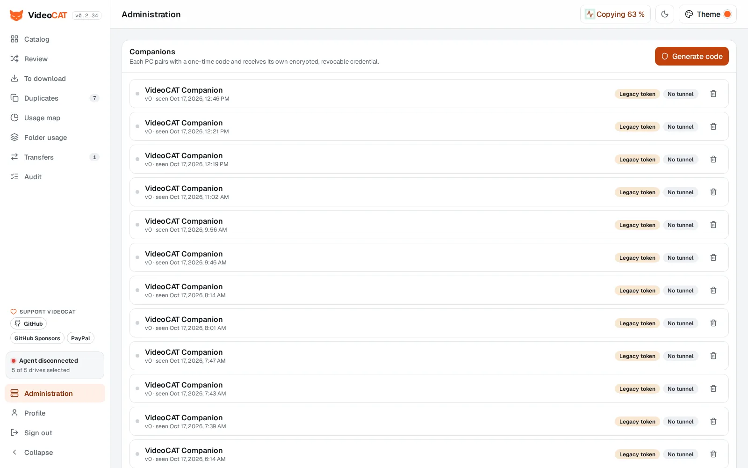Open the Catalog page
The image size is (748, 468).
tap(55, 39)
